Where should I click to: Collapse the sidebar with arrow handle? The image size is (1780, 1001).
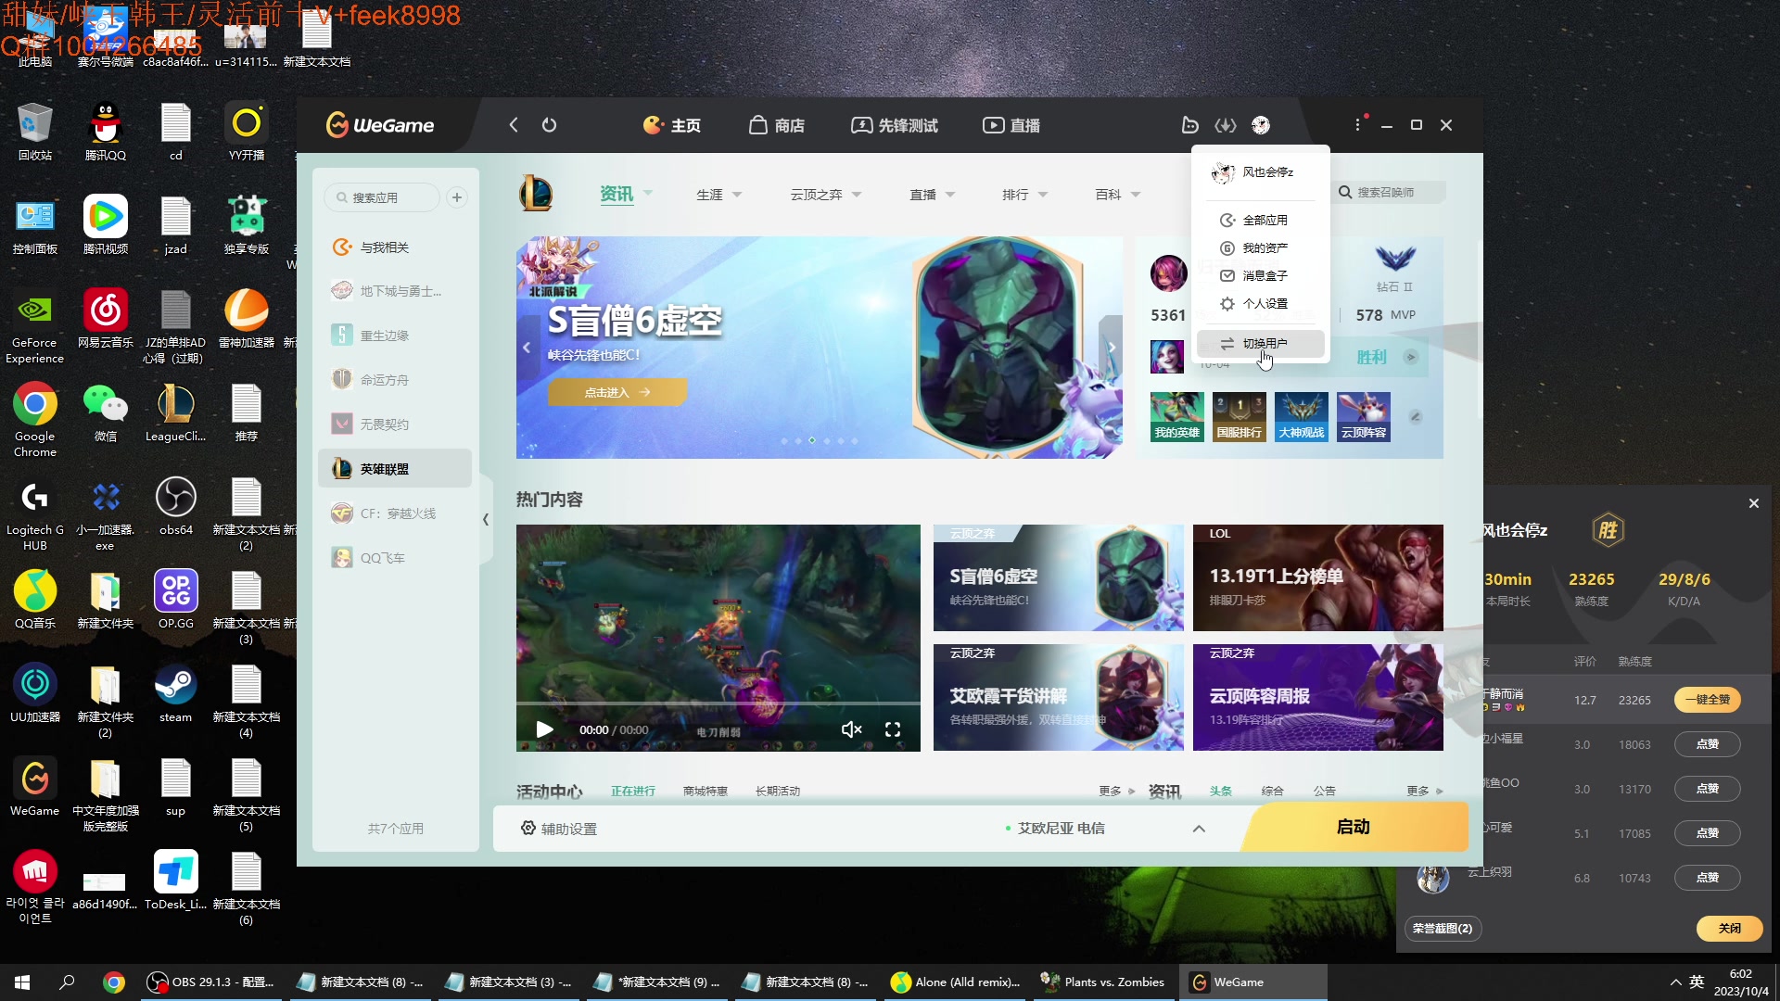click(486, 520)
